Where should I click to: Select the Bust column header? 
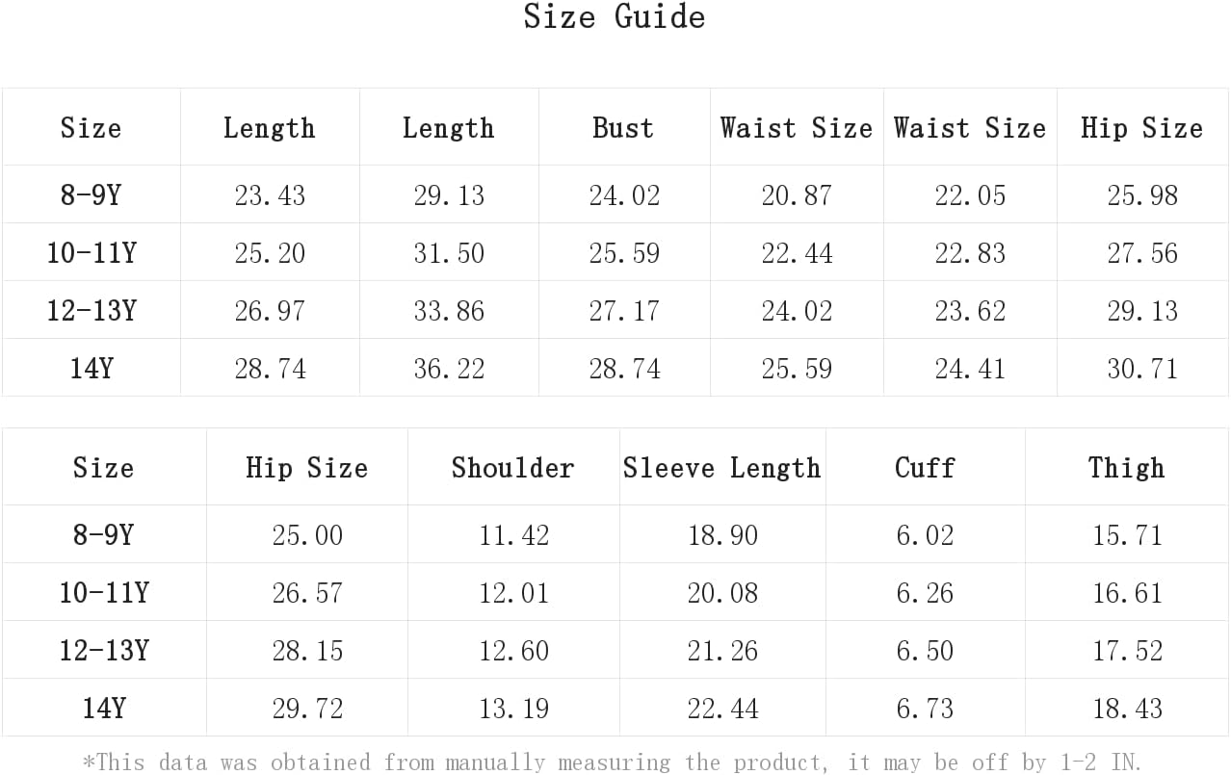pos(623,128)
